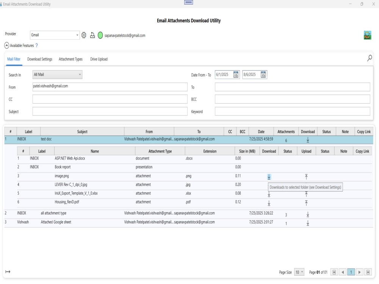Open the Drive Upload tab

coord(99,59)
